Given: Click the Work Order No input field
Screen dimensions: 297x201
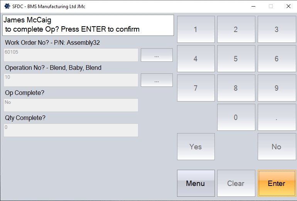Looking at the screenshot, I should click(x=71, y=55).
